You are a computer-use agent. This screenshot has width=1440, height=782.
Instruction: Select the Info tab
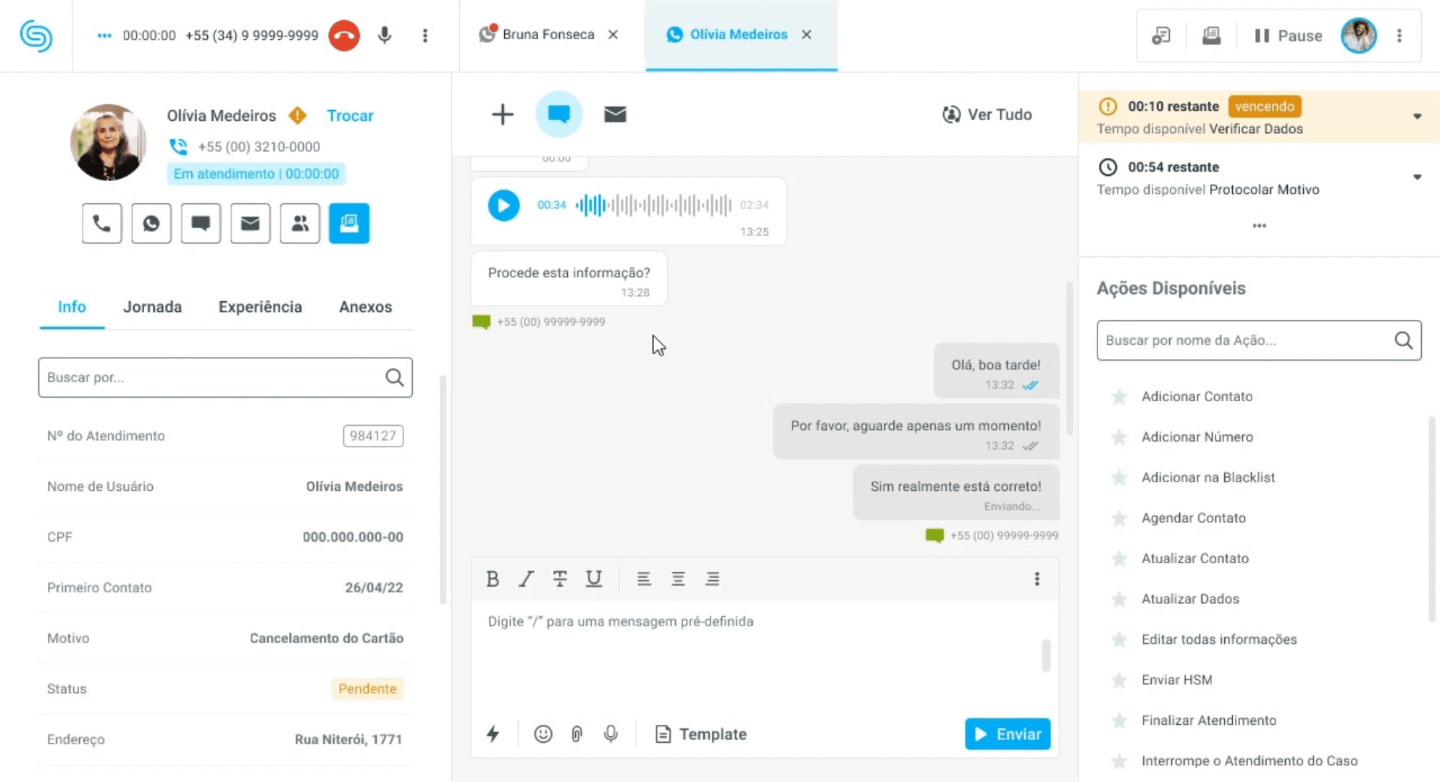point(71,306)
